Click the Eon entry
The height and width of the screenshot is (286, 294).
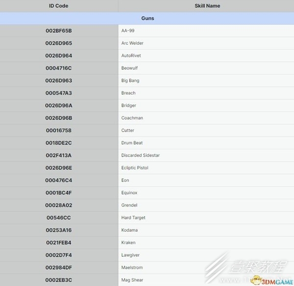[x=125, y=180]
